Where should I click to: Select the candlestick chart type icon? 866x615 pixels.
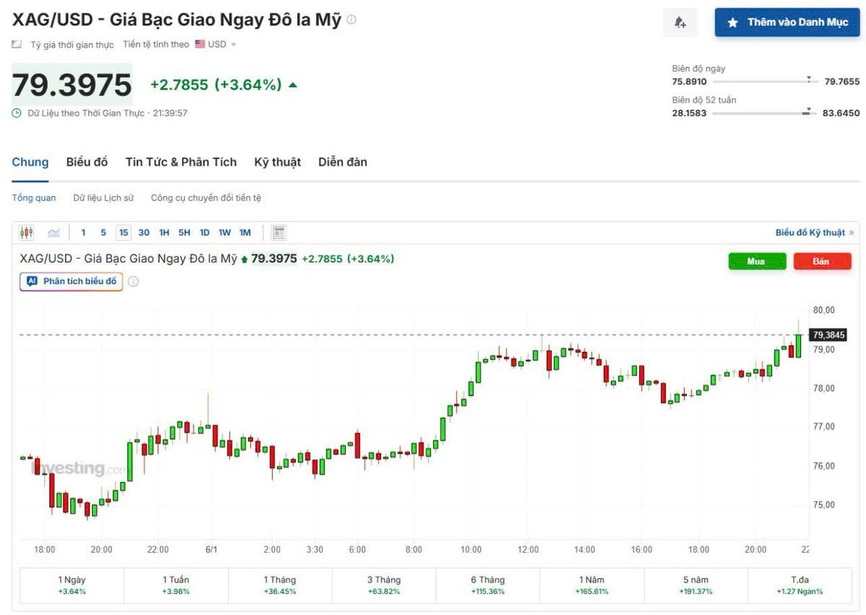[27, 232]
